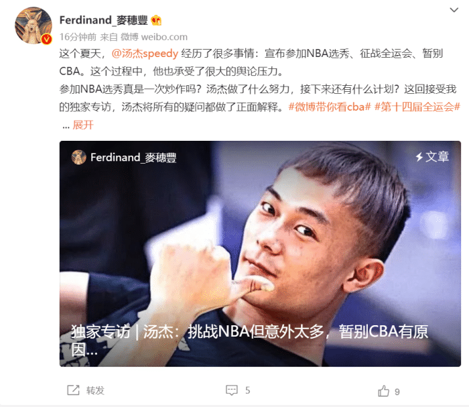
Task: Click Ferdinand_麥穗豐 profile avatar
Action: 33,25
